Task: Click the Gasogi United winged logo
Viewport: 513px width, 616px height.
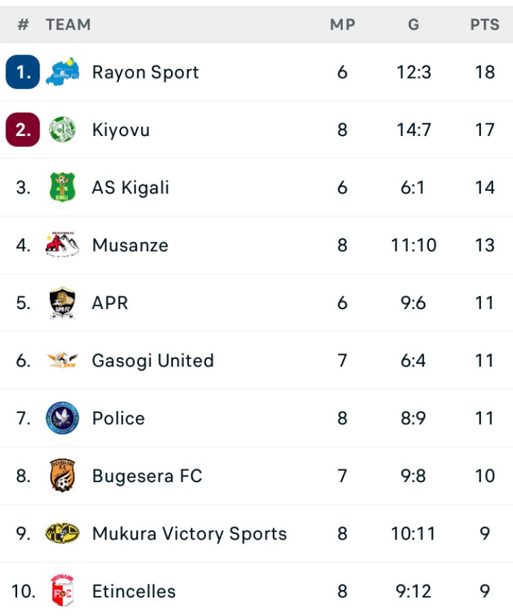Action: (62, 360)
